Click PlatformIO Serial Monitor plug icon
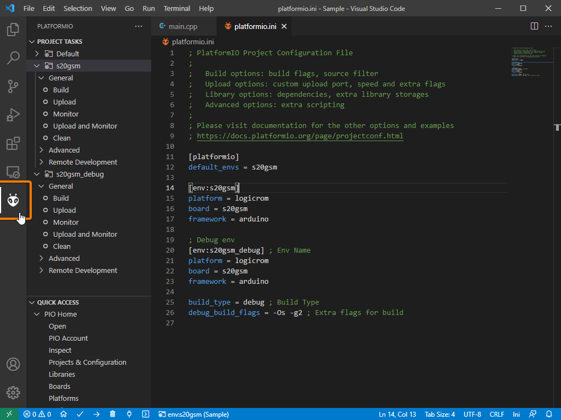 tap(129, 414)
